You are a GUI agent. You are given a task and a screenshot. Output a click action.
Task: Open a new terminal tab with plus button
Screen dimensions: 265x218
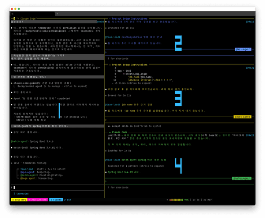coord(57,14)
